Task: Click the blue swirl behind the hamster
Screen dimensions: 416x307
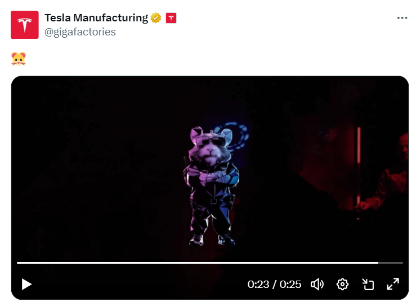Action: coord(235,137)
